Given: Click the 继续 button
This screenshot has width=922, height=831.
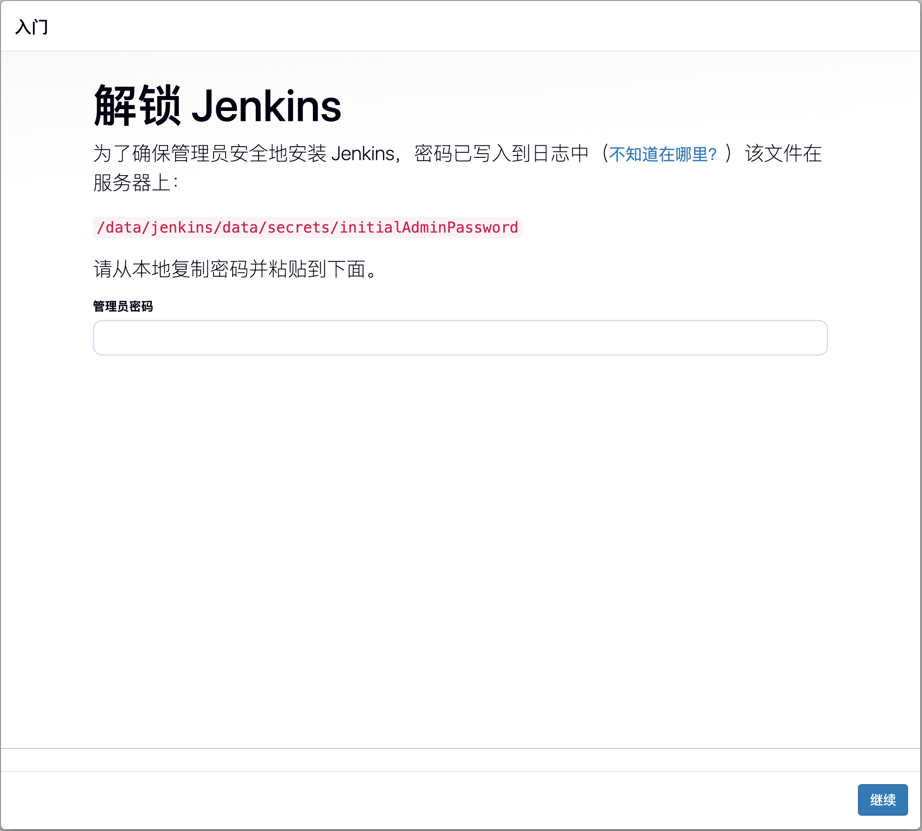Looking at the screenshot, I should [x=882, y=799].
